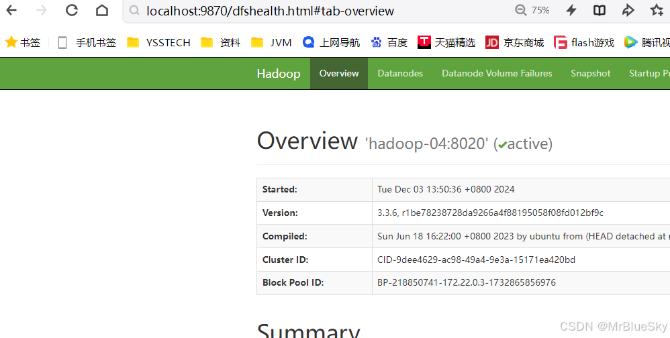Click the Started: row label
Viewport: 670px width, 338px height.
click(280, 190)
